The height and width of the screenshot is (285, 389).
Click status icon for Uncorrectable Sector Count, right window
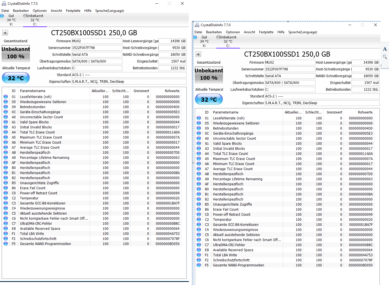click(x=199, y=138)
